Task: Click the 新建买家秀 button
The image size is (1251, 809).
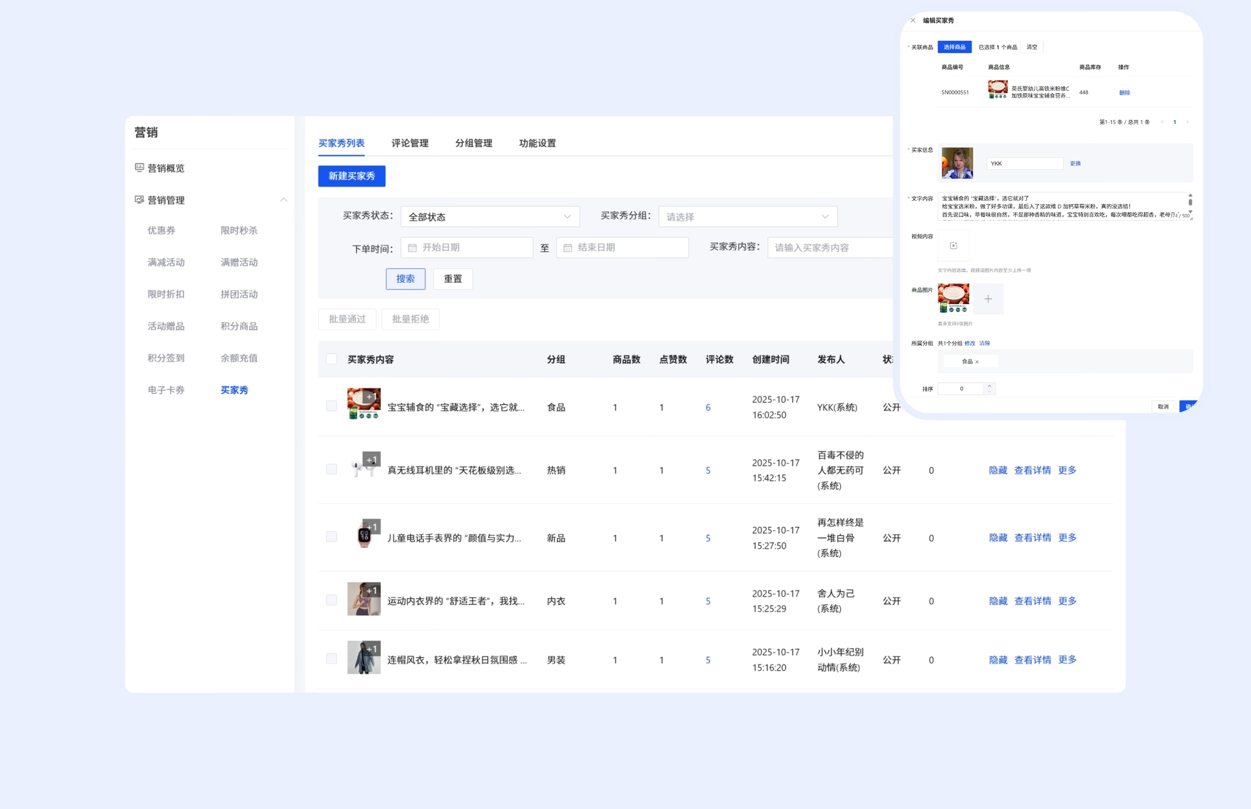Action: tap(352, 176)
